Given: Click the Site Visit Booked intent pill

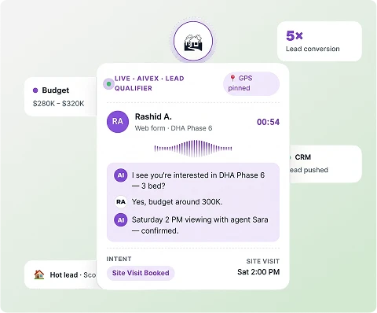Looking at the screenshot, I should coord(141,273).
